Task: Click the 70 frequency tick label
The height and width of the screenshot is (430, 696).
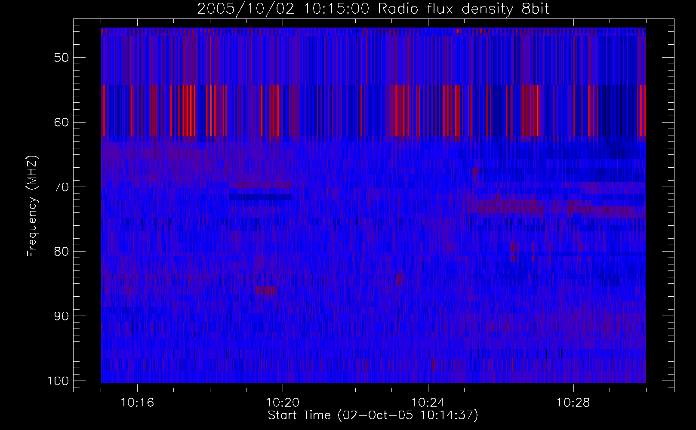Action: pyautogui.click(x=61, y=187)
